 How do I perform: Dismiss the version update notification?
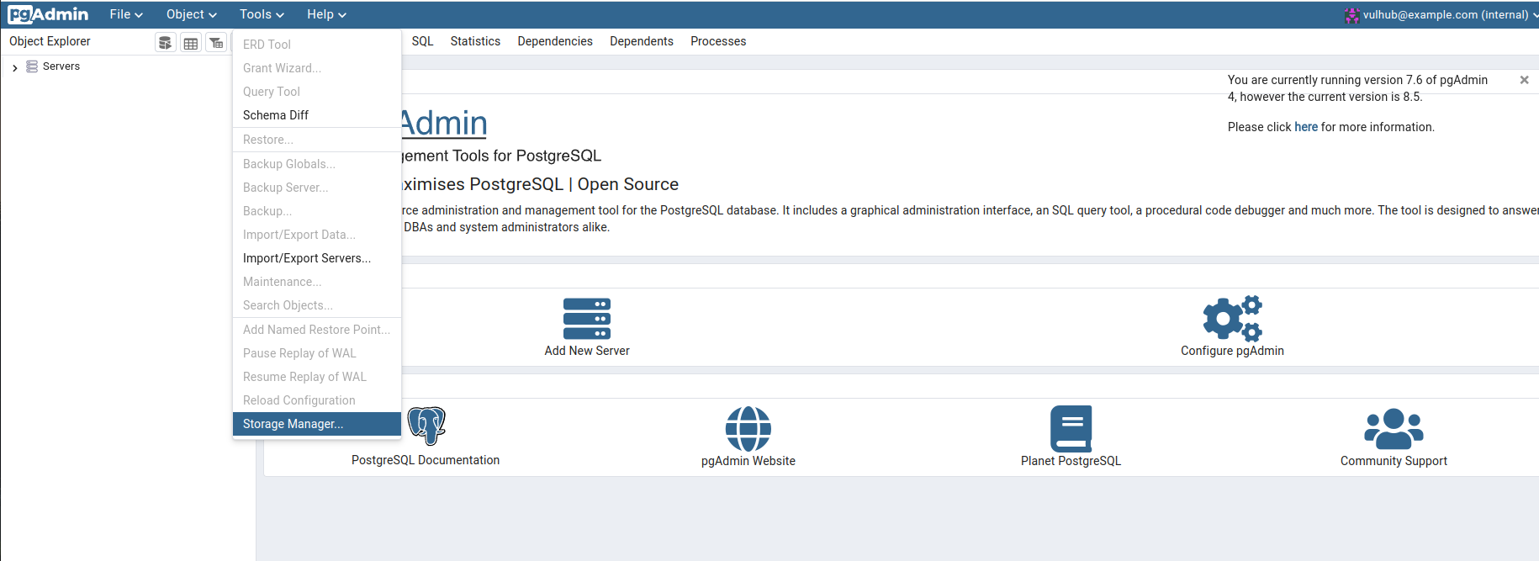(1524, 80)
